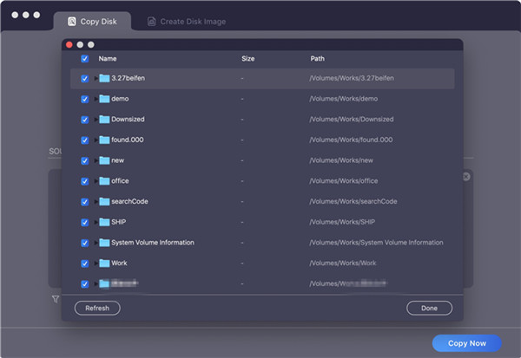The width and height of the screenshot is (521, 358).
Task: Expand the new folder tree arrow
Action: click(x=96, y=160)
